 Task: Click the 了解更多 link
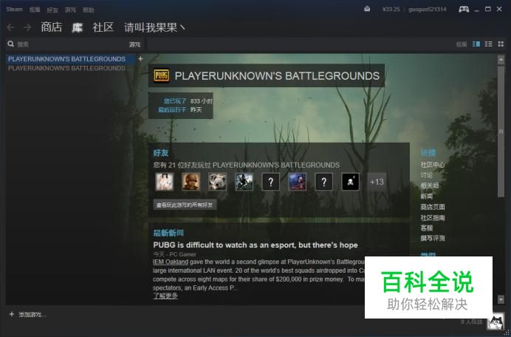[x=165, y=296]
